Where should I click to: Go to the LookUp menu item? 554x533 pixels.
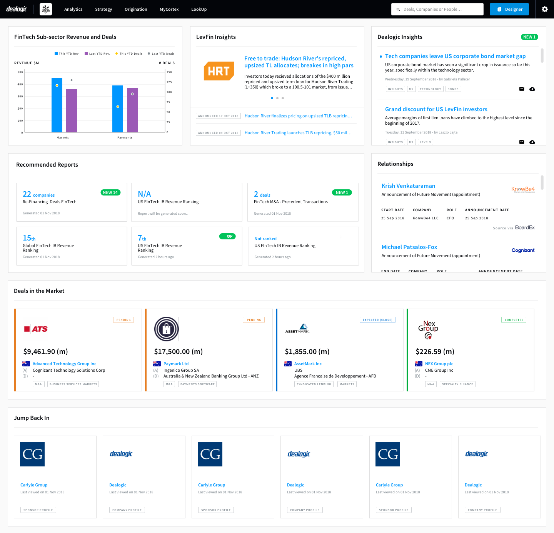coord(199,9)
